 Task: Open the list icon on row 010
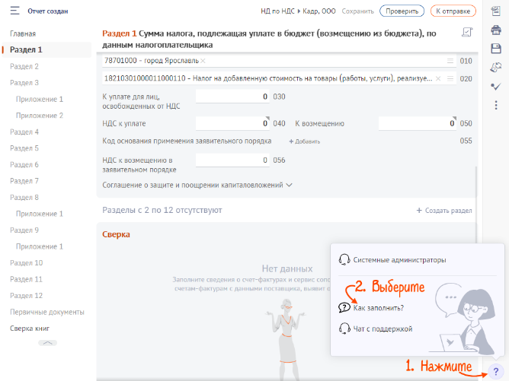click(450, 60)
